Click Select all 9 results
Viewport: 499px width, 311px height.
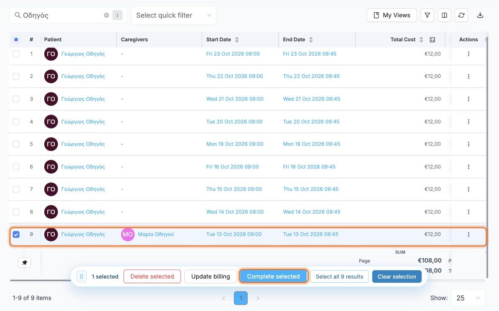(x=339, y=276)
